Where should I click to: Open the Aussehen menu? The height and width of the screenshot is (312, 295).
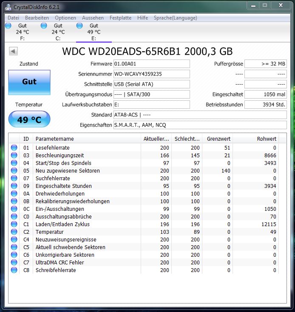point(93,18)
